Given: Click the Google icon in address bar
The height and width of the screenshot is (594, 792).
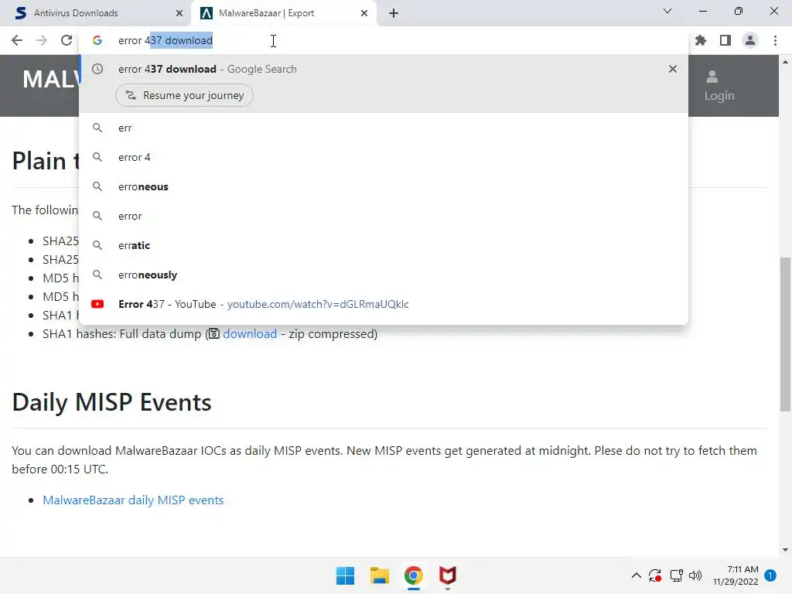Looking at the screenshot, I should (x=97, y=40).
